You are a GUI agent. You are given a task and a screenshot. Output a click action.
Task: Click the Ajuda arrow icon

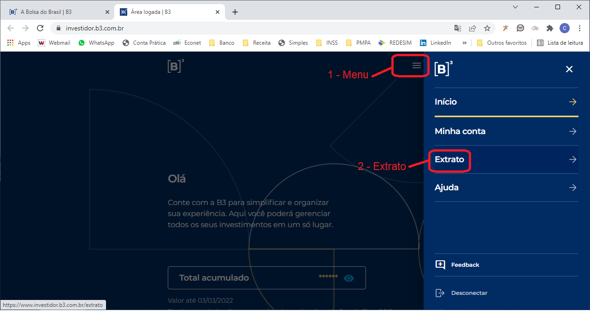573,188
